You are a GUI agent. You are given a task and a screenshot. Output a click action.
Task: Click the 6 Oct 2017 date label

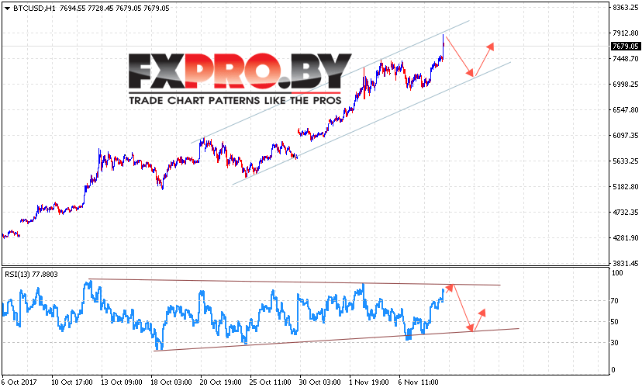point(19,382)
